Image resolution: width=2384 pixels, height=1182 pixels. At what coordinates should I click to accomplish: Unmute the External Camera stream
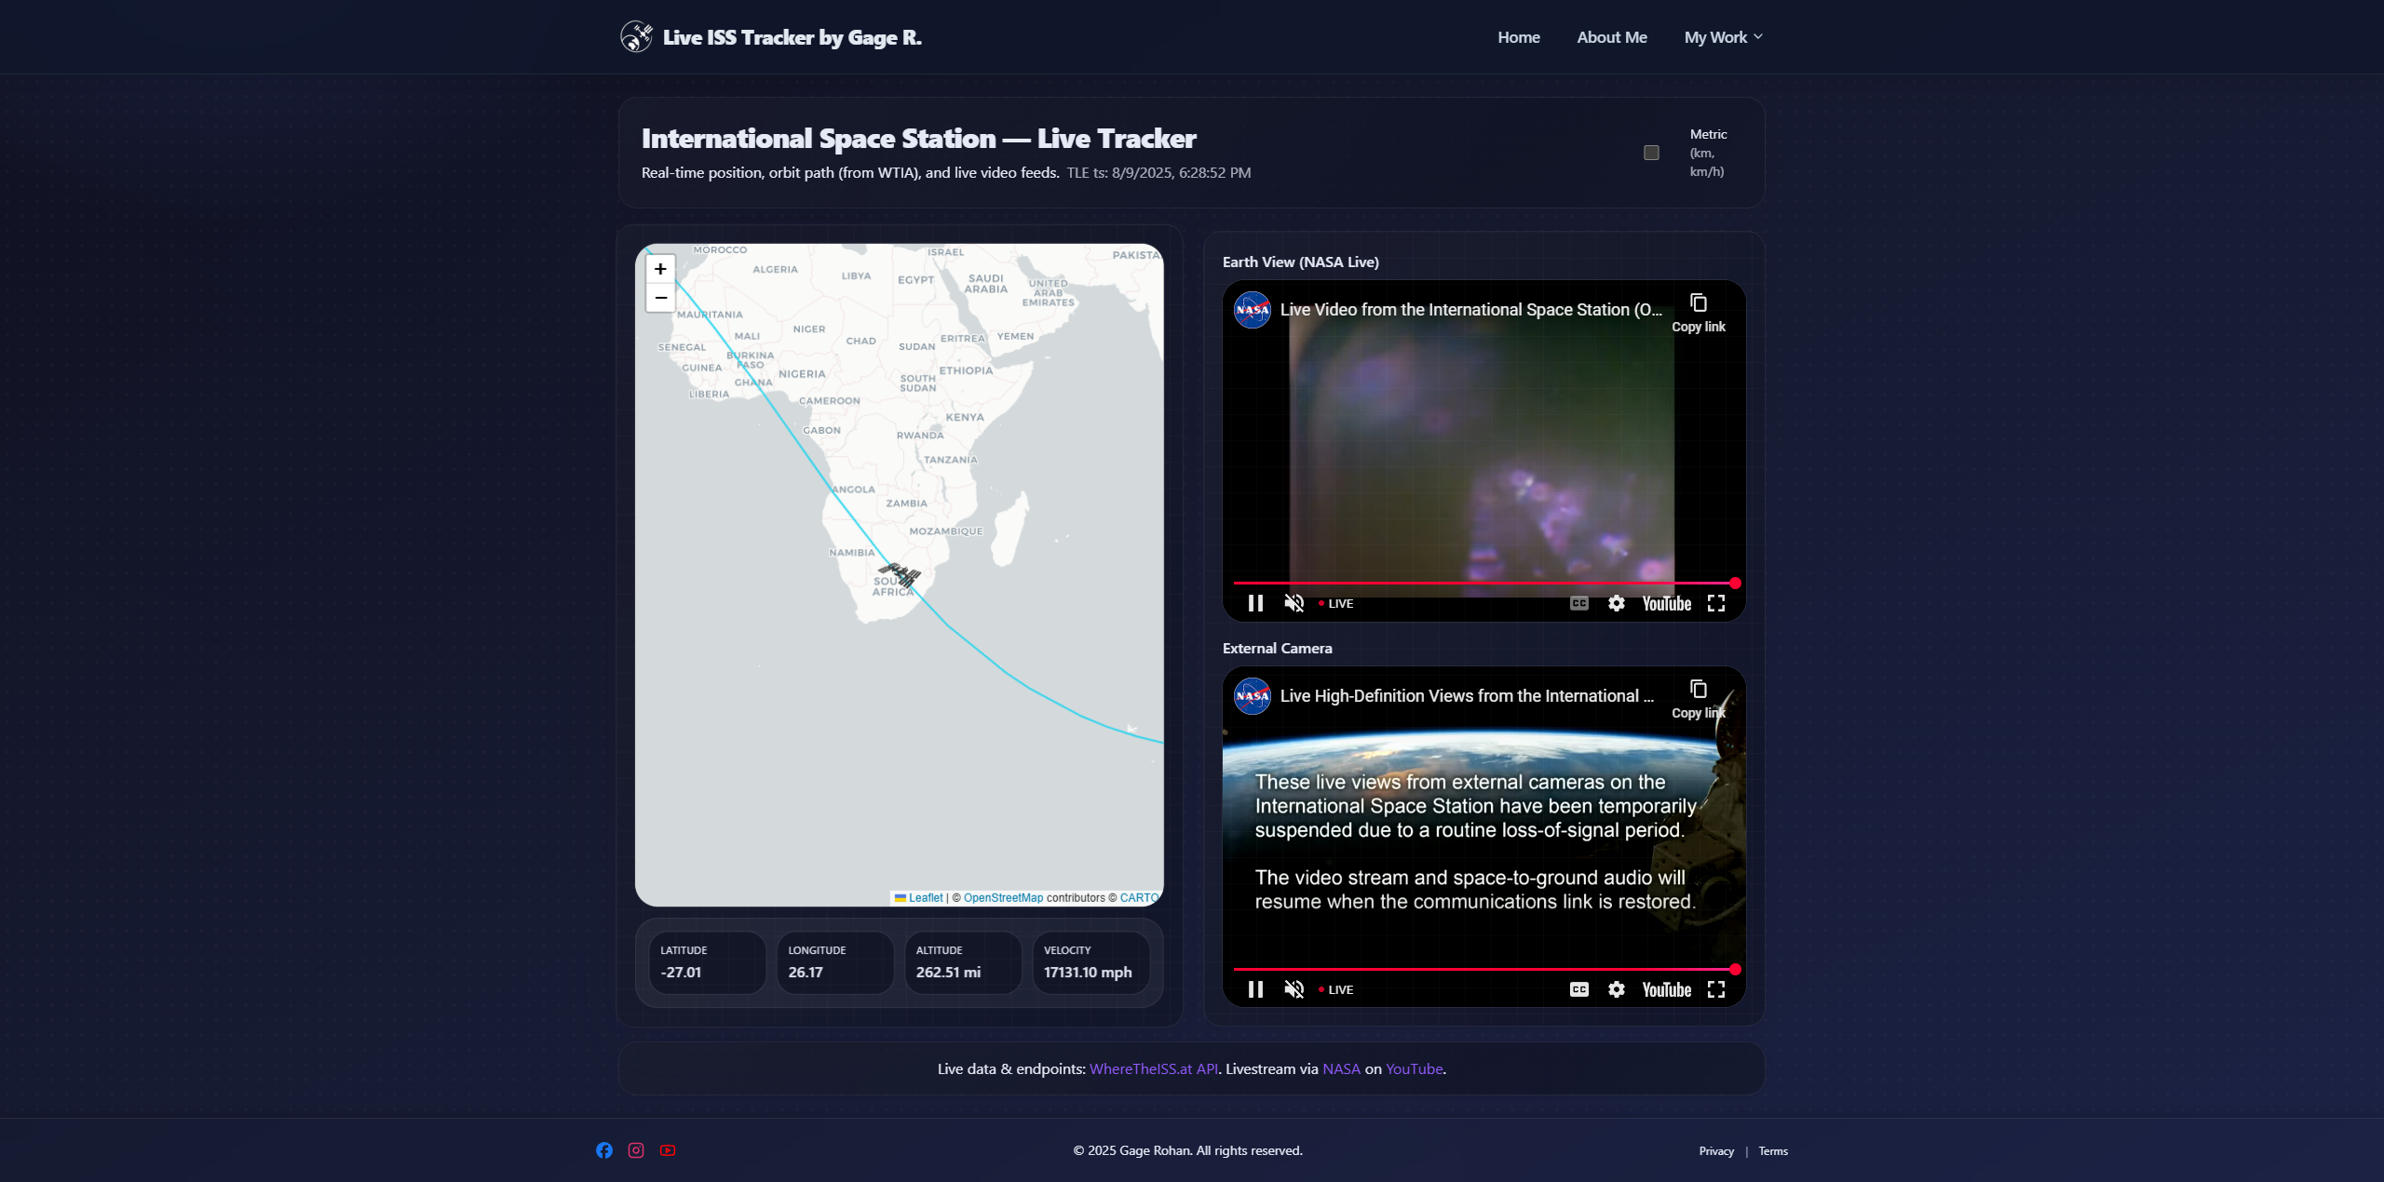pos(1294,989)
